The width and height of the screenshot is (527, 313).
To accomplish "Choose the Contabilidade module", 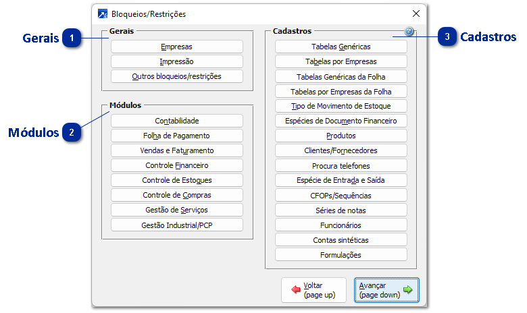I will [176, 121].
